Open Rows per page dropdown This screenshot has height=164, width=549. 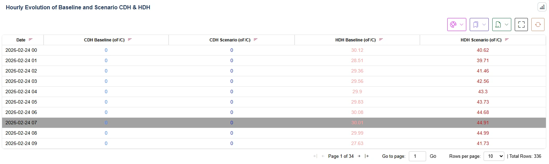[x=494, y=156]
